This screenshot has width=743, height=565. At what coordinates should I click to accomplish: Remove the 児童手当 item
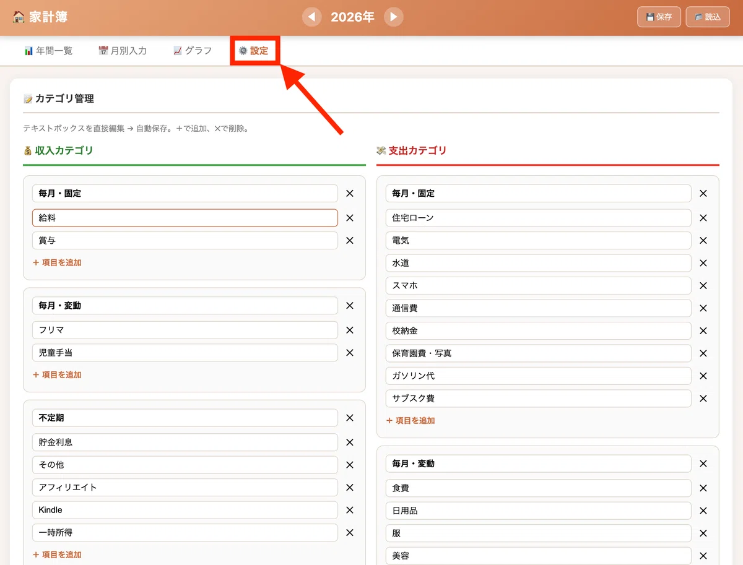350,353
